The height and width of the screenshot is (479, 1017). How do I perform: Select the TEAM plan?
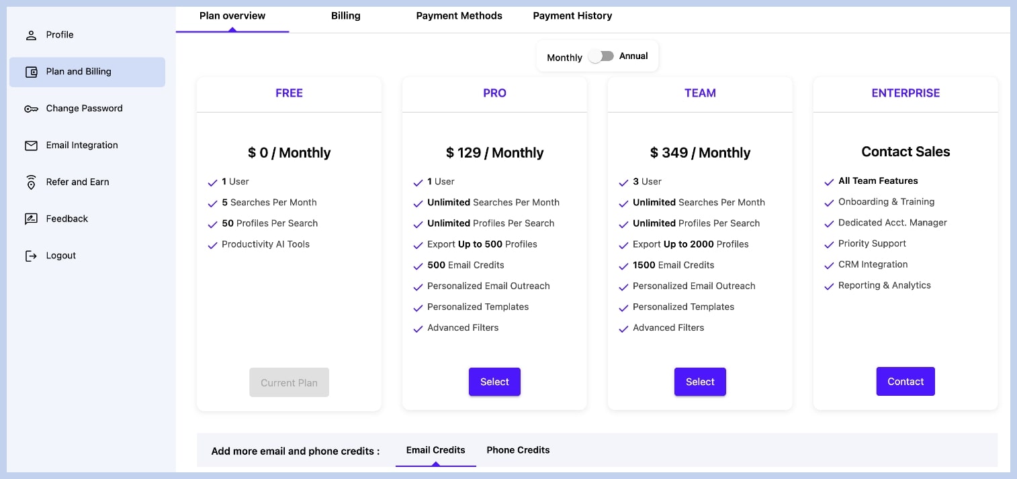700,382
